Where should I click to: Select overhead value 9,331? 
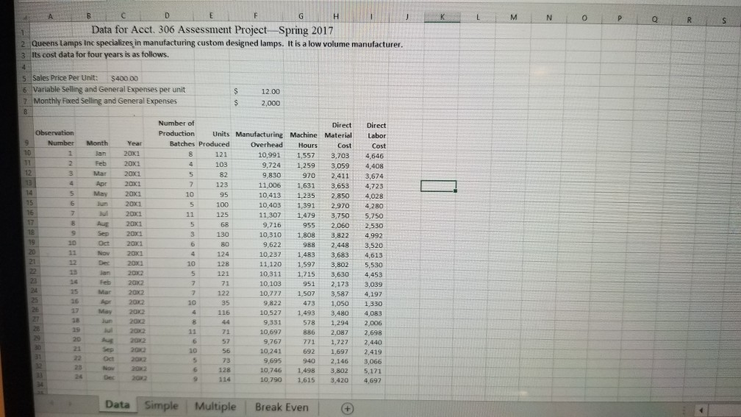(272, 322)
